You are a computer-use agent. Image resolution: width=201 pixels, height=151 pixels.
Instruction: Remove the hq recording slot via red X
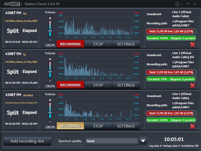(x=193, y=45)
